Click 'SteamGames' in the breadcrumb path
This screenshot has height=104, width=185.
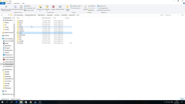pos(41,15)
